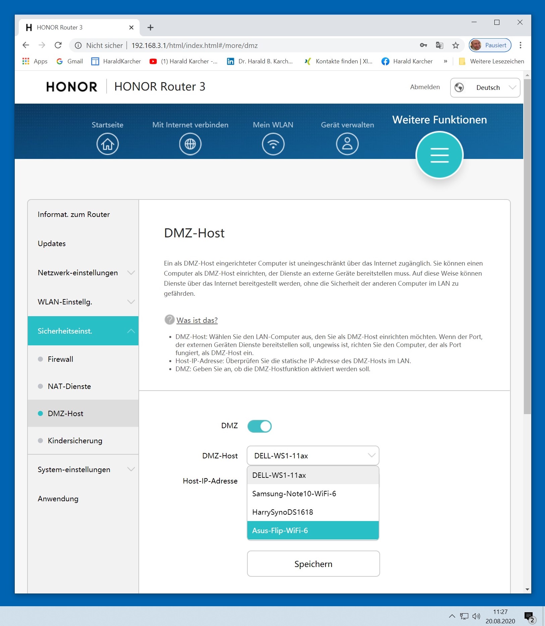Click the page vertical scrollbar thumb
This screenshot has height=626, width=545.
tap(527, 246)
